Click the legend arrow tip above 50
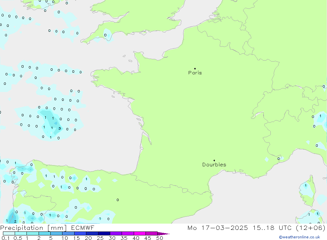This screenshot has width=327, height=240. tap(163, 233)
